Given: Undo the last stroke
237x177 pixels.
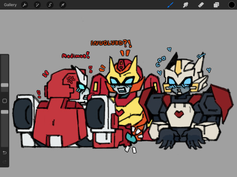Looking at the screenshot, I should pos(4,153).
